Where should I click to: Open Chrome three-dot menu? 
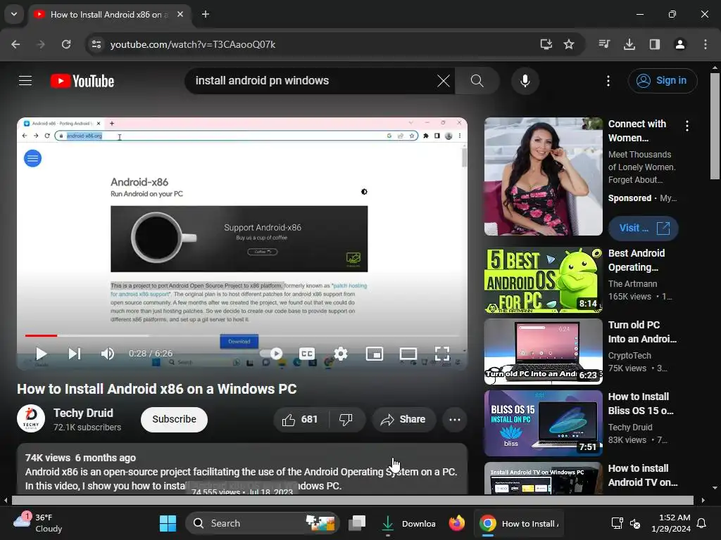click(705, 44)
